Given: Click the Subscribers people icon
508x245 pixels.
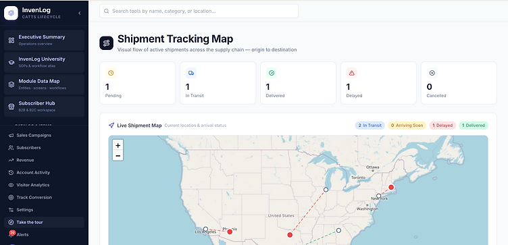Looking at the screenshot, I should tap(11, 148).
